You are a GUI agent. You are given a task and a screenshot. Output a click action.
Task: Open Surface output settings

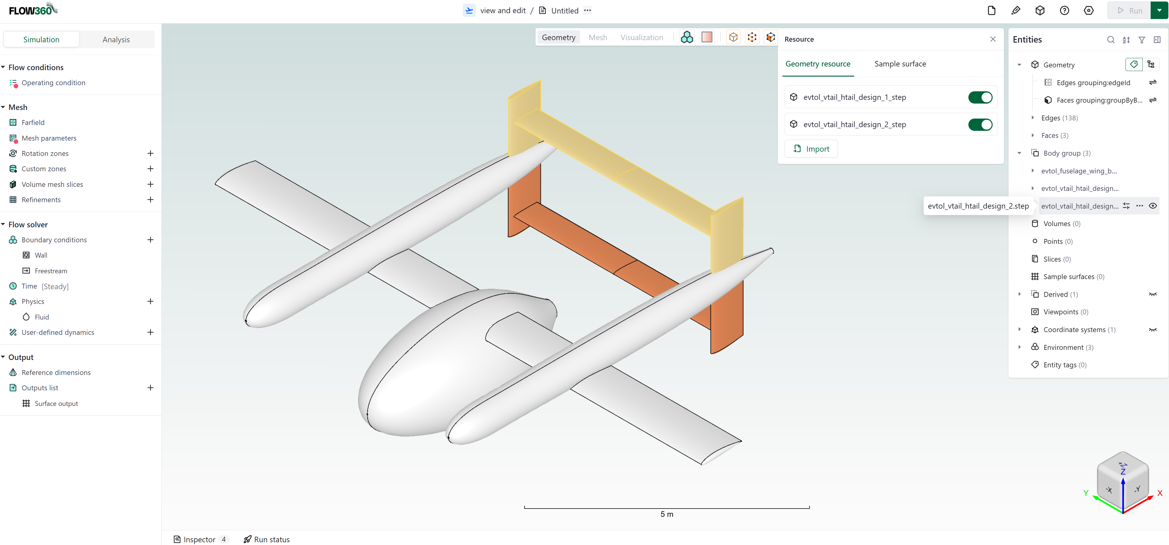56,403
